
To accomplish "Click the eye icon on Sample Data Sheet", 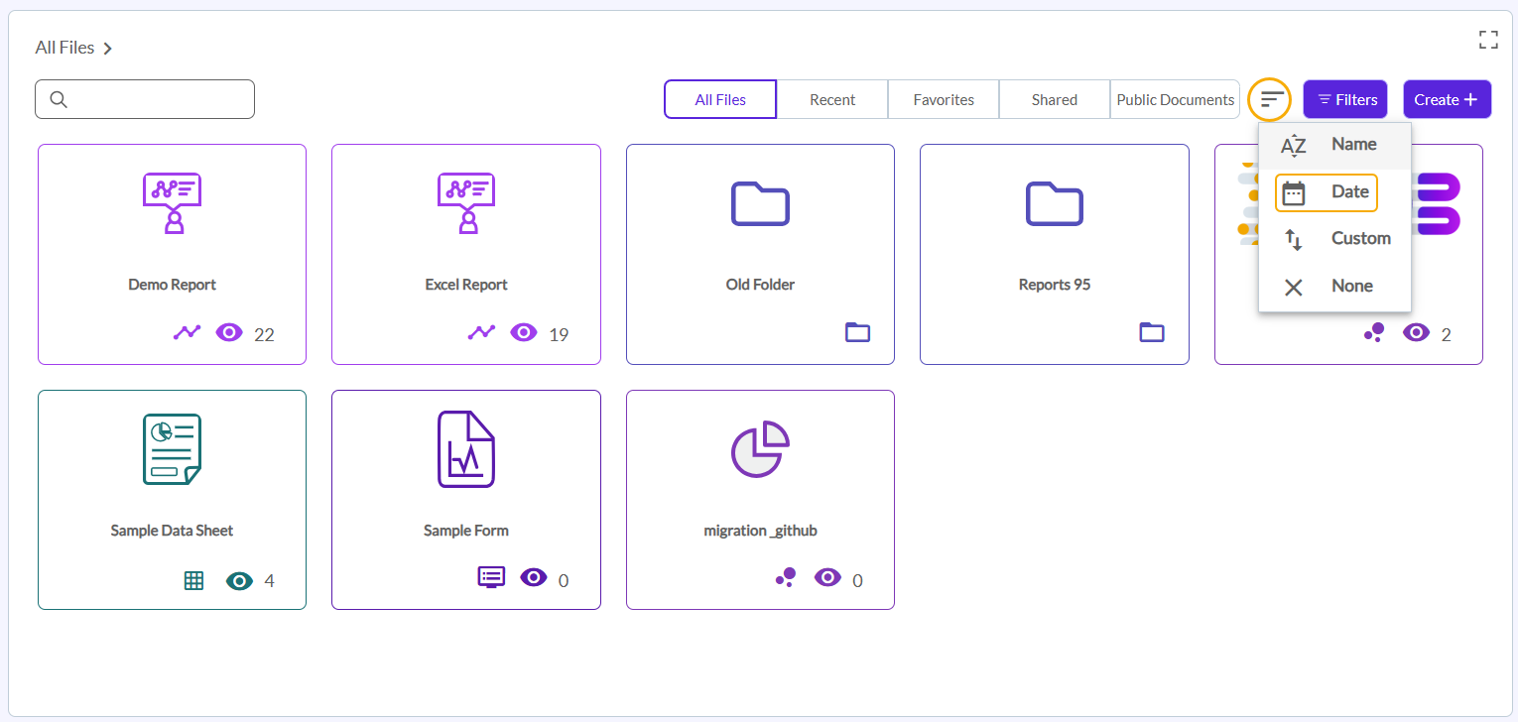I will coord(239,580).
